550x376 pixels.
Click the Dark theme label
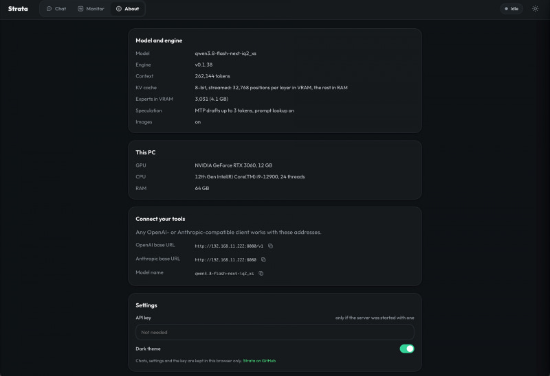(x=148, y=349)
